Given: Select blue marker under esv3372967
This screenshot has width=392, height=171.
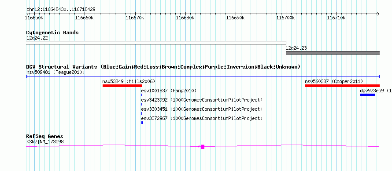Looking at the screenshot, I should click(x=142, y=123).
